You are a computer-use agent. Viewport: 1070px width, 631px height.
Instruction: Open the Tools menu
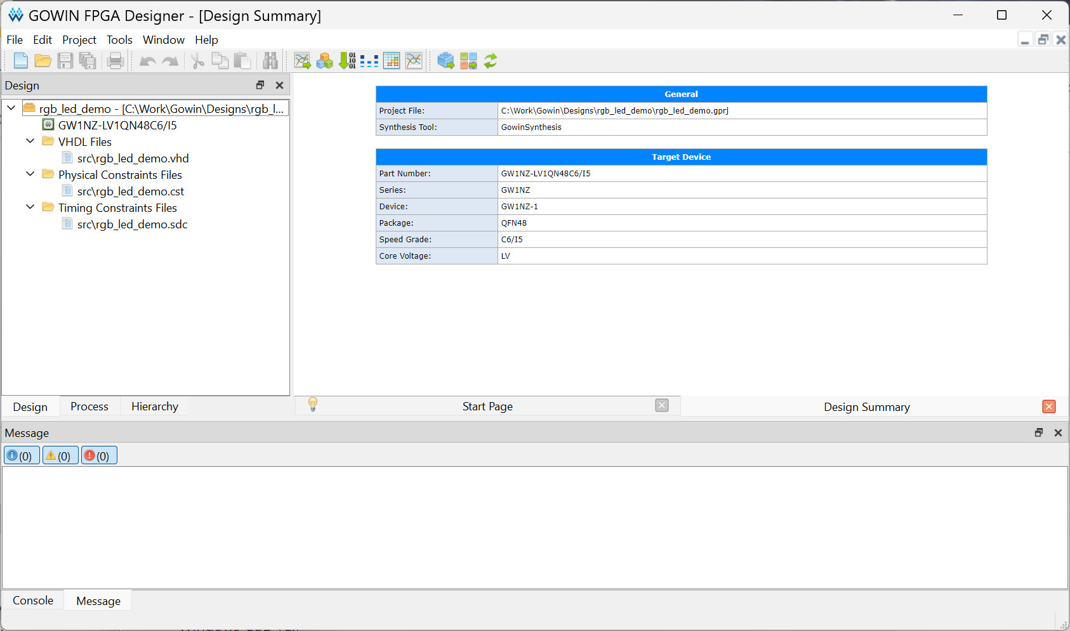pos(119,40)
